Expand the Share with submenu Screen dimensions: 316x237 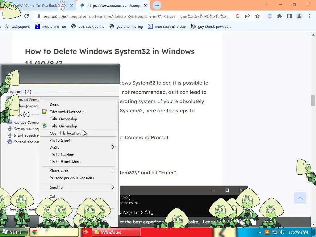(x=78, y=171)
